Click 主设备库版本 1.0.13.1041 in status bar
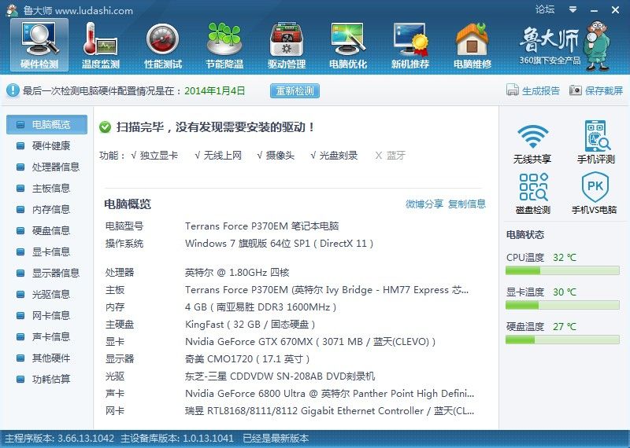The width and height of the screenshot is (630, 448). click(x=176, y=439)
